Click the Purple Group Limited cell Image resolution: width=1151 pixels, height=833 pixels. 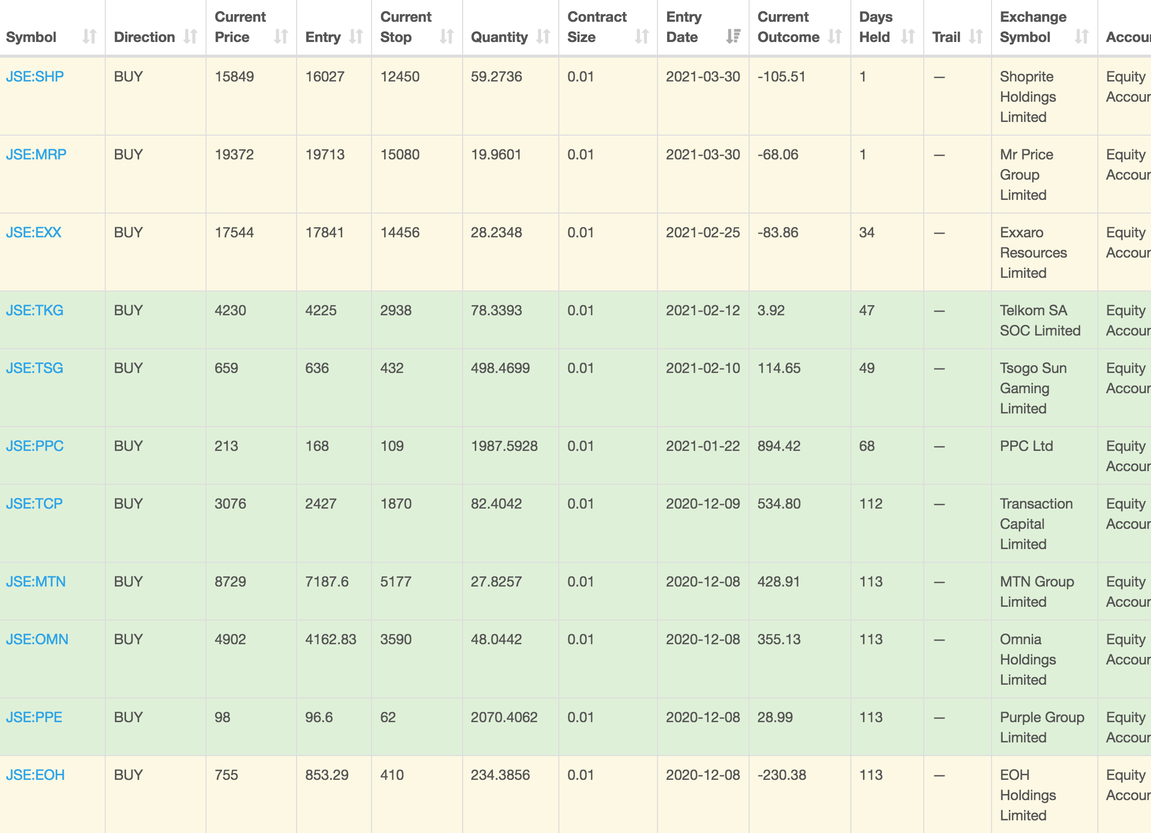point(1044,727)
